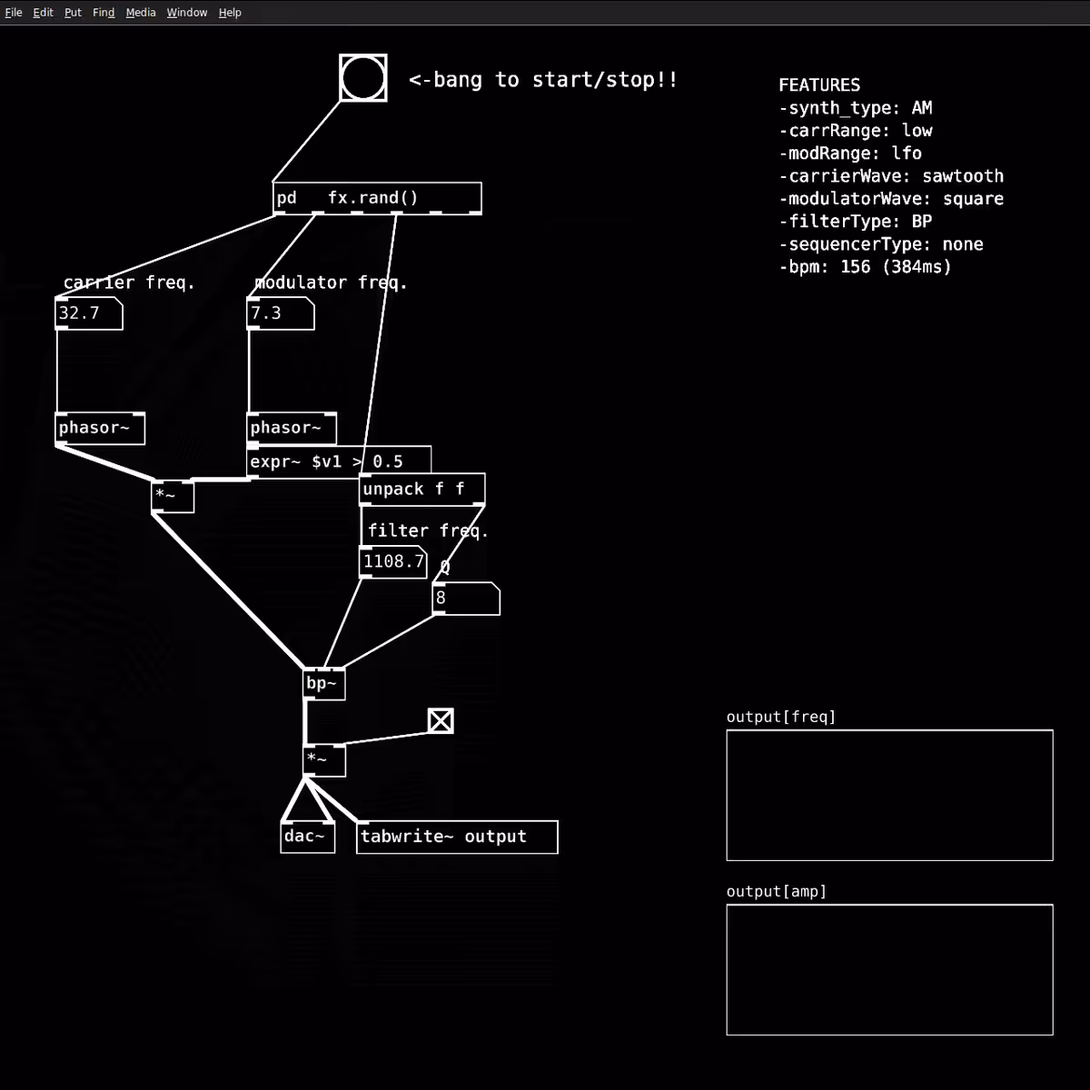
Task: Select the pd fx.rand() subpatch object
Action: click(377, 199)
